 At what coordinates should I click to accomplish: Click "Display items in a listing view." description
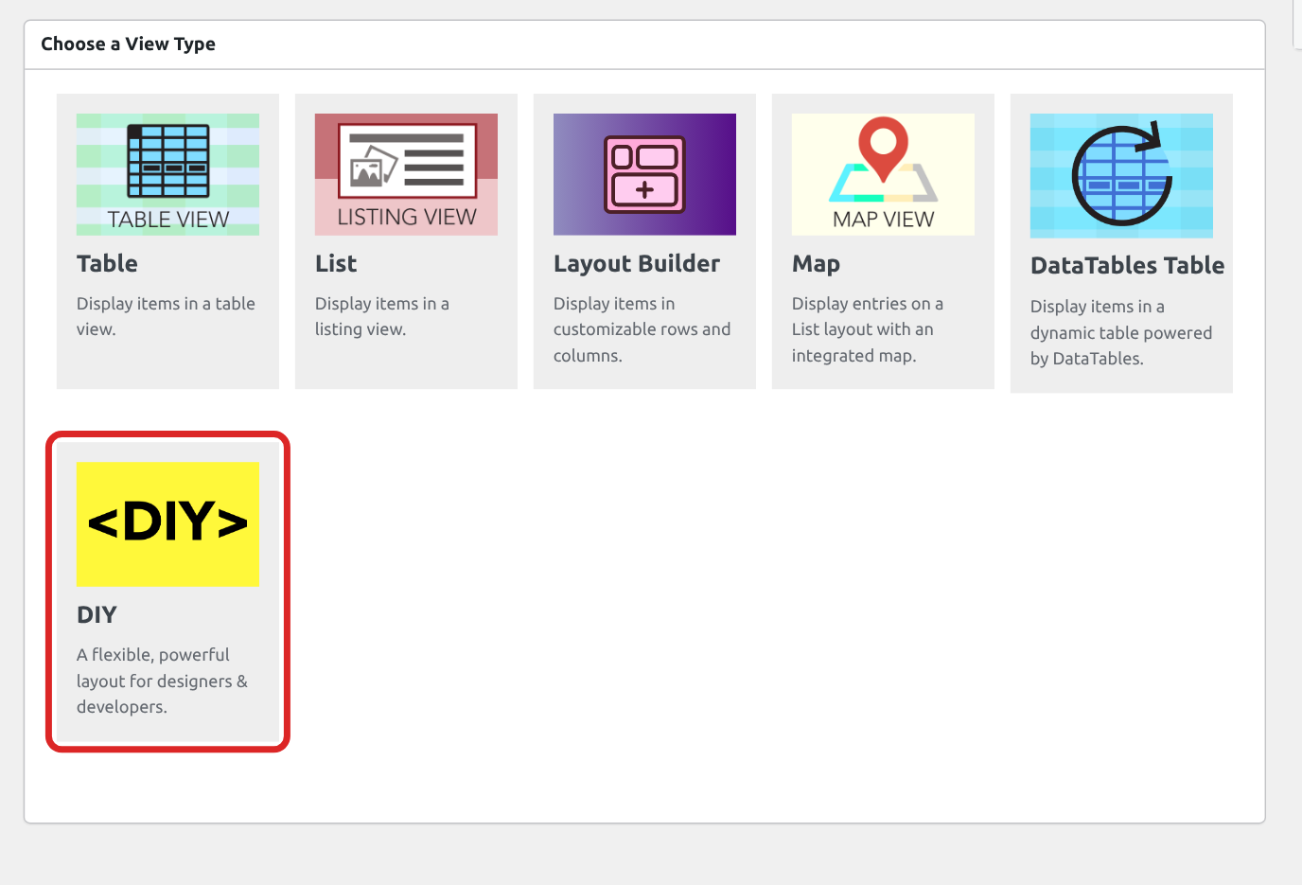click(382, 316)
